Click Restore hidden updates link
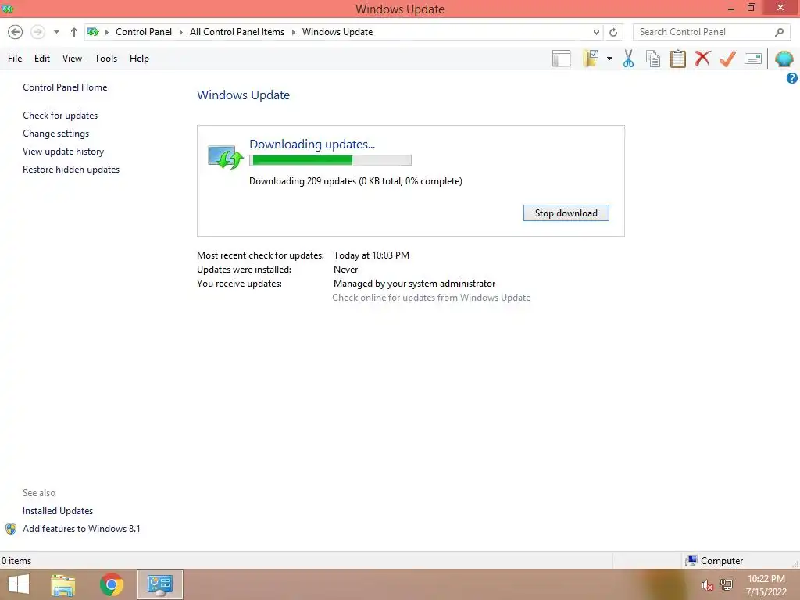 (x=71, y=170)
